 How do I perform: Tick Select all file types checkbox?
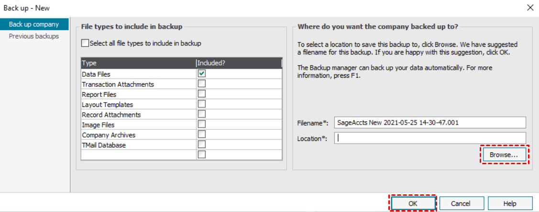coord(85,43)
